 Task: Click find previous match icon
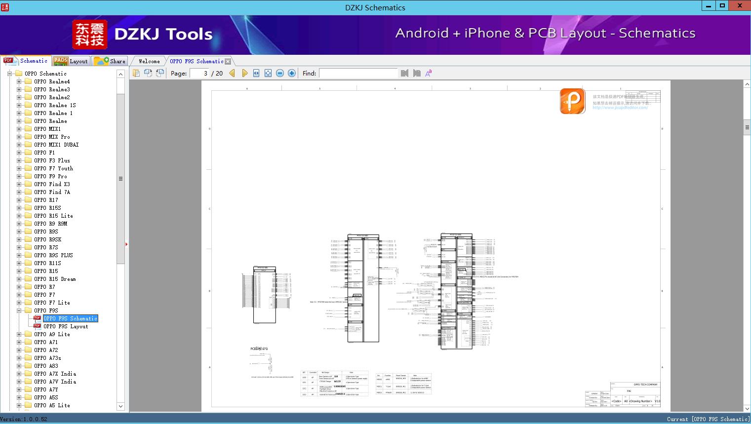click(405, 73)
